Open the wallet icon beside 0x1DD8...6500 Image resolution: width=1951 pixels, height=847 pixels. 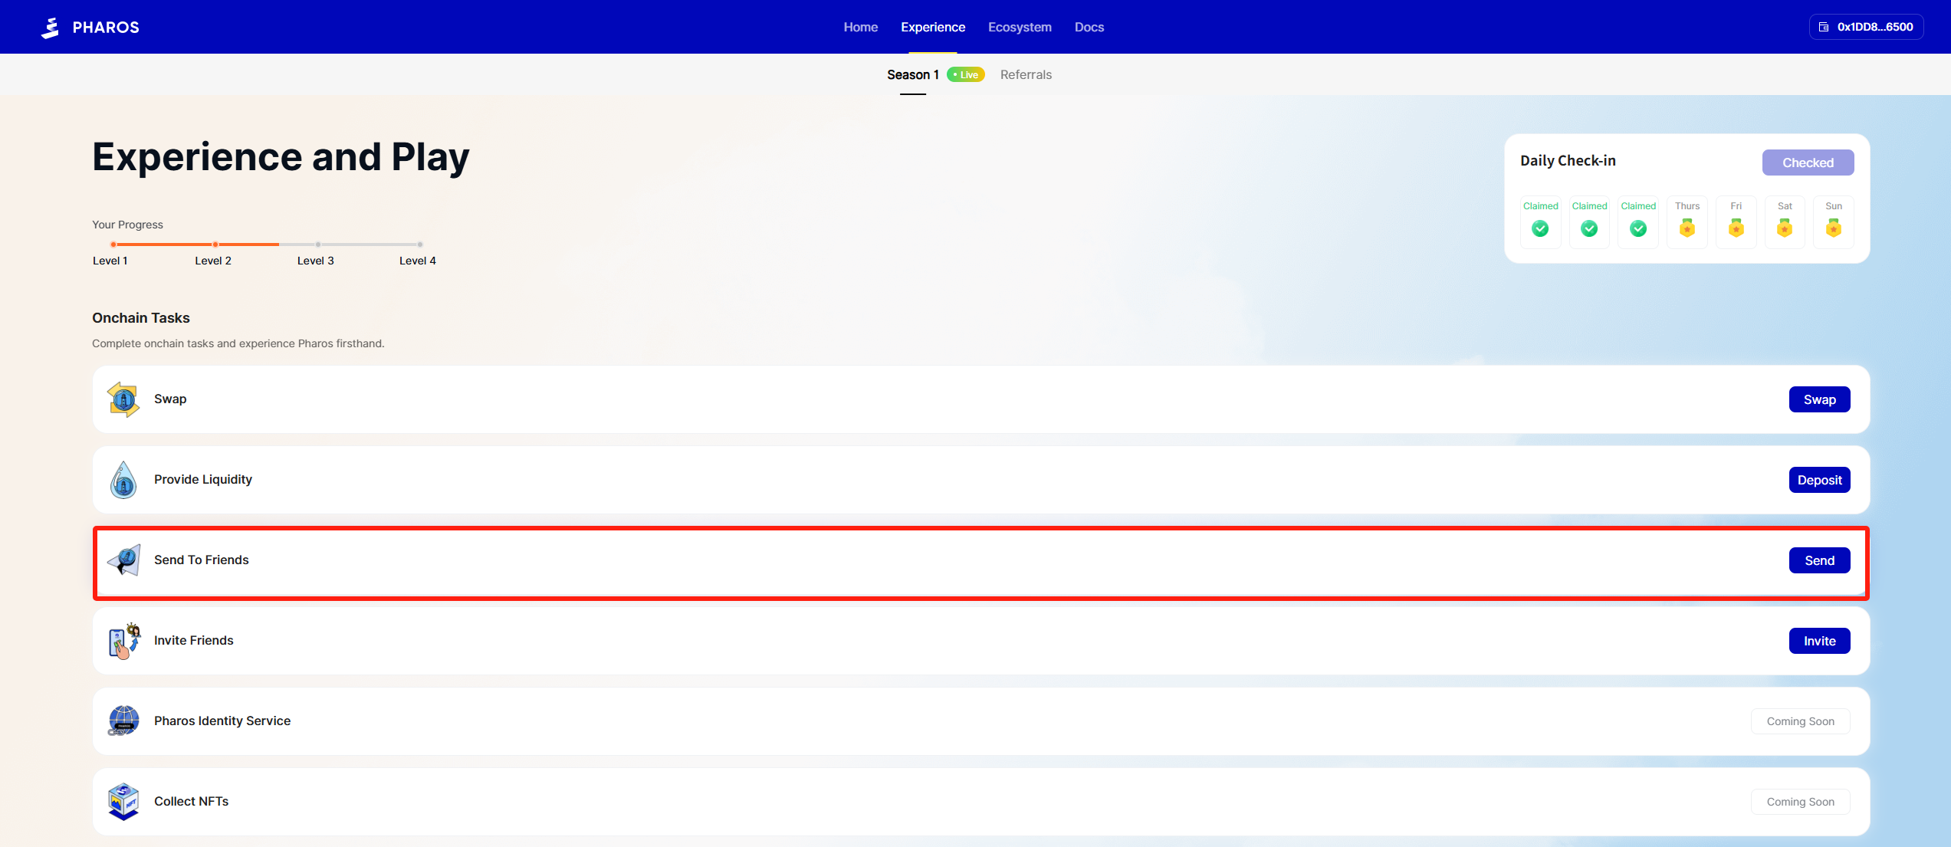click(x=1824, y=27)
